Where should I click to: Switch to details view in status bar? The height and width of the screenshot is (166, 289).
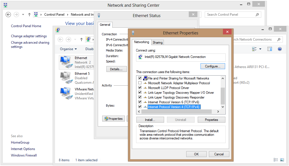point(276,160)
